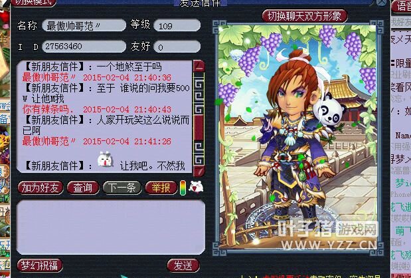Click the colored gradient bar beside 举报
Image resolution: width=411 pixels, height=278 pixels.
point(183,188)
